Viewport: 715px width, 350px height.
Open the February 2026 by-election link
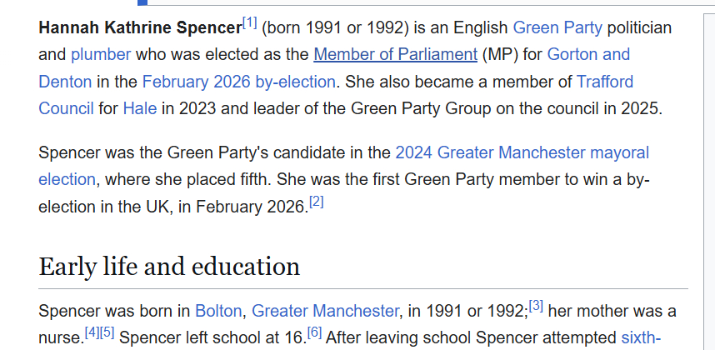pyautogui.click(x=238, y=82)
